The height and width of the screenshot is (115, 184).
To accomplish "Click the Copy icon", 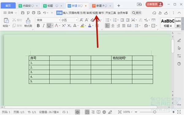I will 14,26.
